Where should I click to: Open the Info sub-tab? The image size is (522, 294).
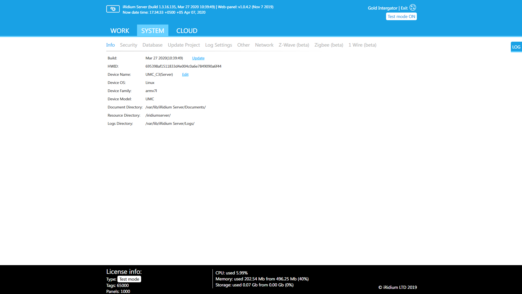pos(110,45)
